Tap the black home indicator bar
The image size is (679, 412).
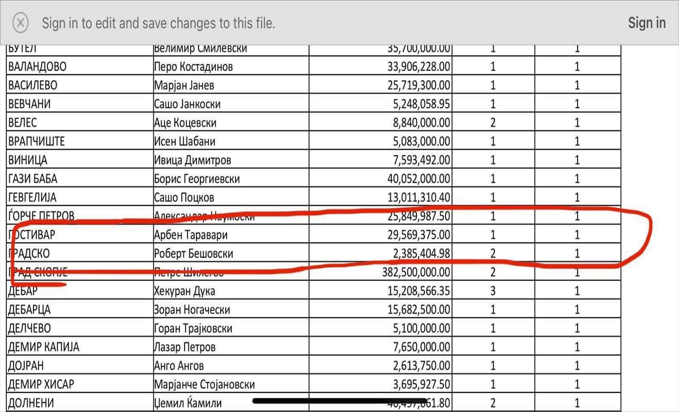pyautogui.click(x=339, y=401)
